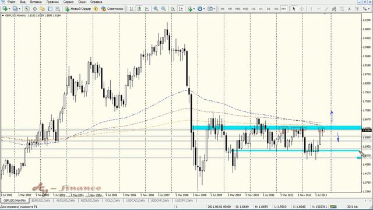Toggle the Советники expert advisors button

(112, 9)
